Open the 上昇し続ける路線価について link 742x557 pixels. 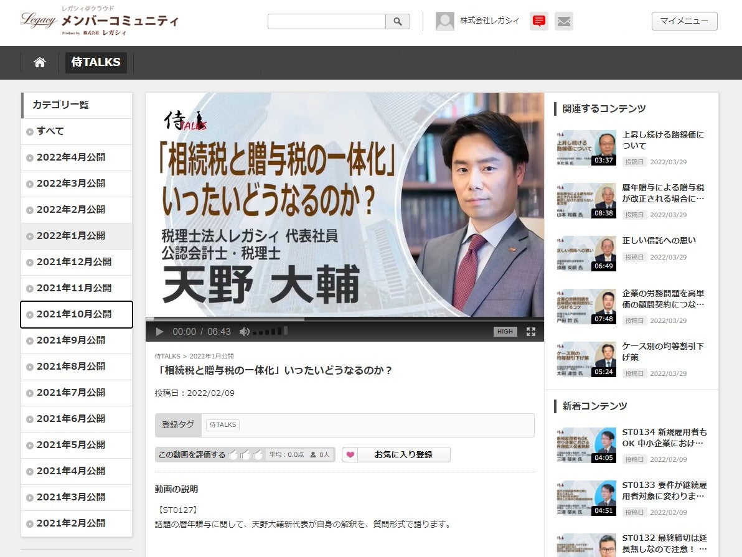pyautogui.click(x=663, y=141)
